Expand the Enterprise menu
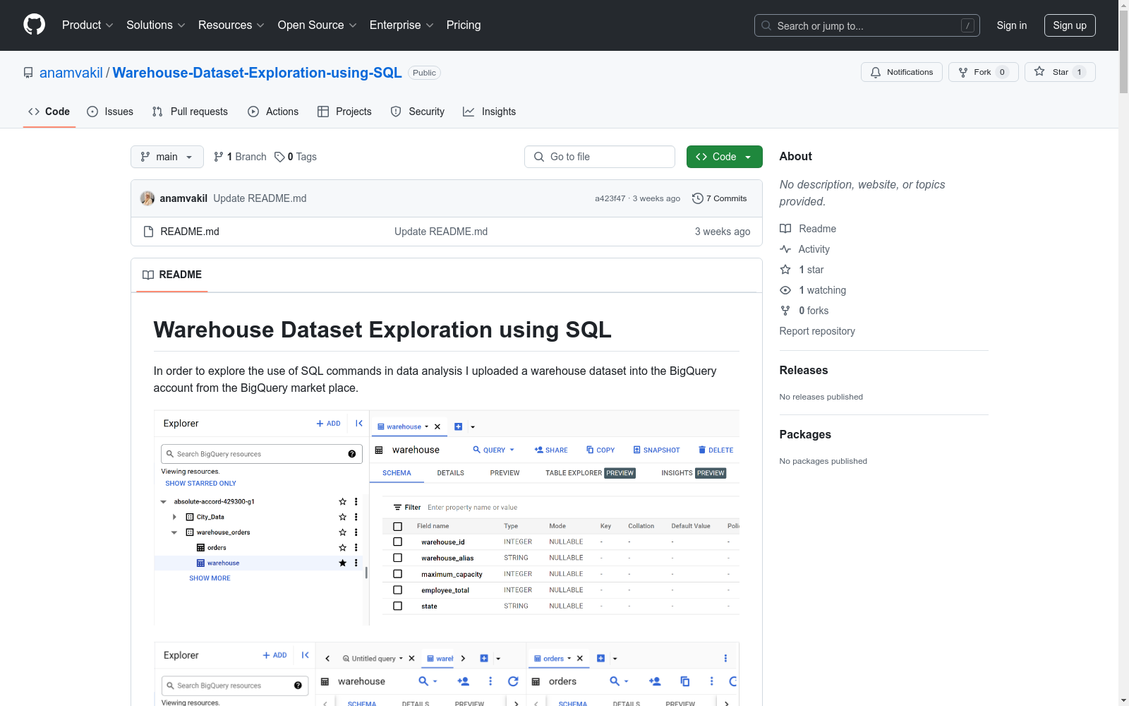Image resolution: width=1129 pixels, height=706 pixels. click(x=402, y=25)
